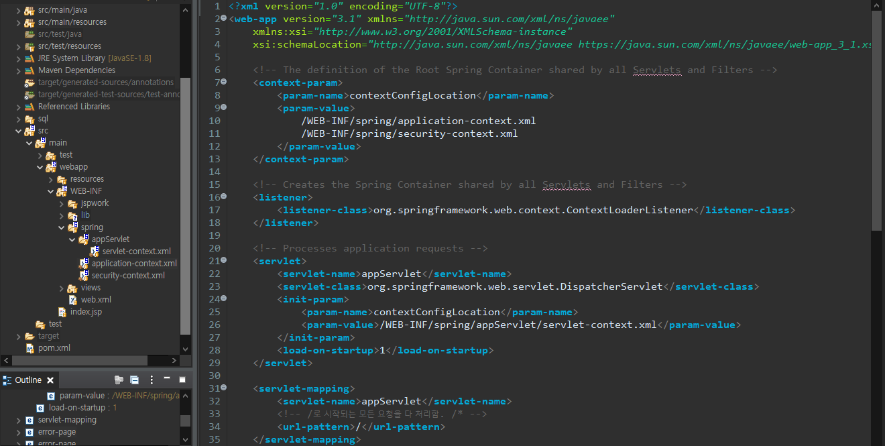
Task: Select application-context.xml in the project tree
Action: point(134,263)
